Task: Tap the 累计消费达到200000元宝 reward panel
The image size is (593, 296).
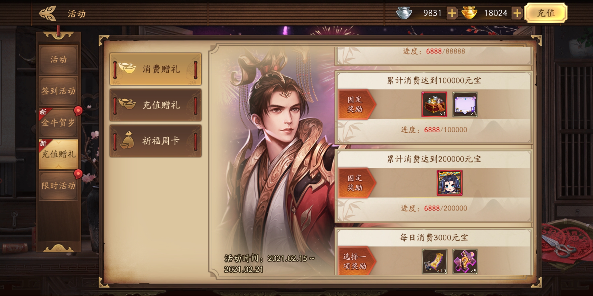Action: tap(434, 186)
